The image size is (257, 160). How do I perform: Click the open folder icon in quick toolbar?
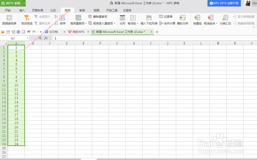[x=3, y=32]
